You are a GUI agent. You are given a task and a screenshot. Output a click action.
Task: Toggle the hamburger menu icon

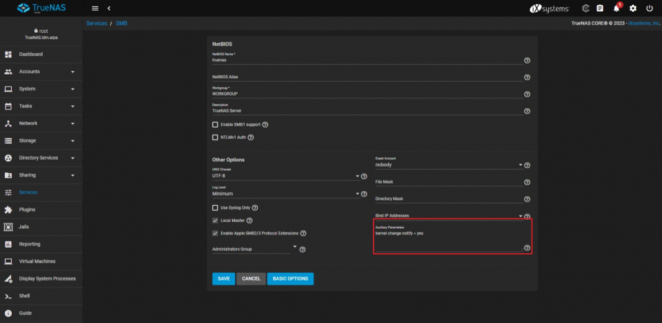point(95,8)
